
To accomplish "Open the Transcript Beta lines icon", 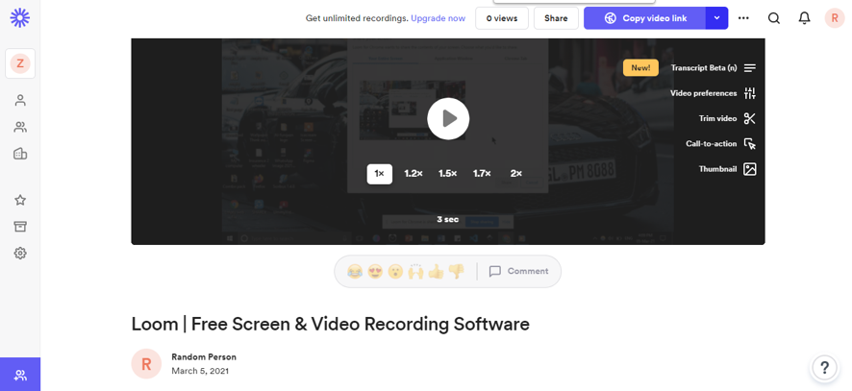I will coord(750,68).
